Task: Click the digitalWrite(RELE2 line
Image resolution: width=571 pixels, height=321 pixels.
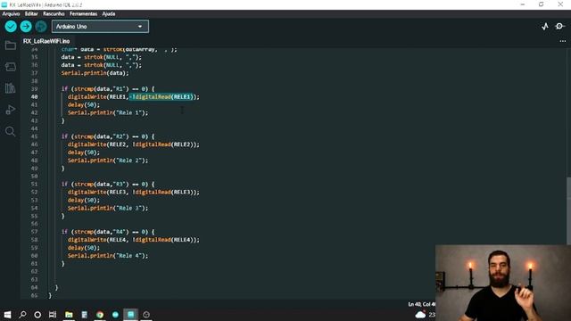Action: point(134,144)
